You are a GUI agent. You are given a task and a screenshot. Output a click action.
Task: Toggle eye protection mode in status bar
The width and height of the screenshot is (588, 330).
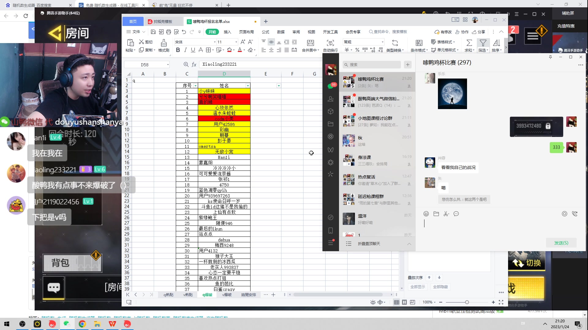[373, 302]
